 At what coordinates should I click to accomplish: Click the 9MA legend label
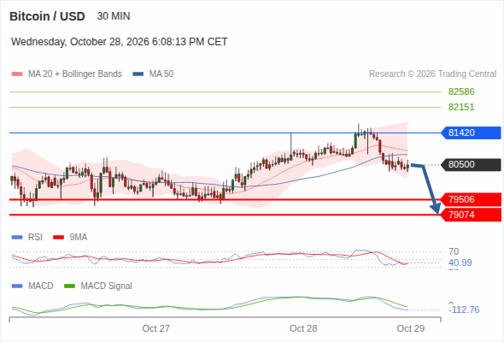pyautogui.click(x=79, y=238)
